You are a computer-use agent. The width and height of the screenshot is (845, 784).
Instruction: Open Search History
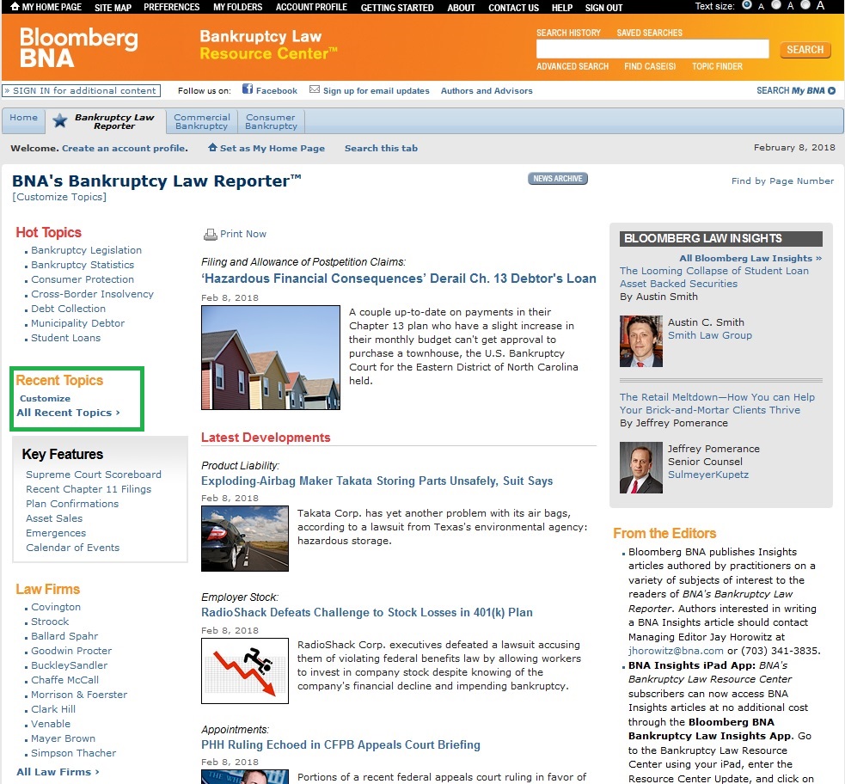(x=568, y=33)
